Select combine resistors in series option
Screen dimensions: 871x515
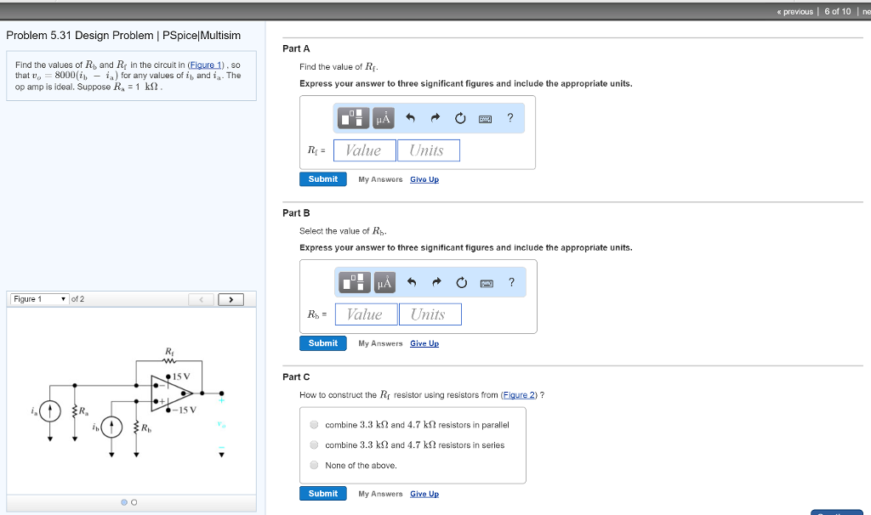click(x=314, y=443)
